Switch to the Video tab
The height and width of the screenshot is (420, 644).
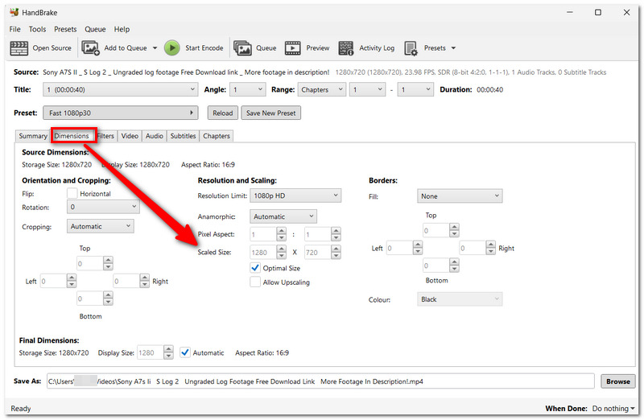(130, 136)
